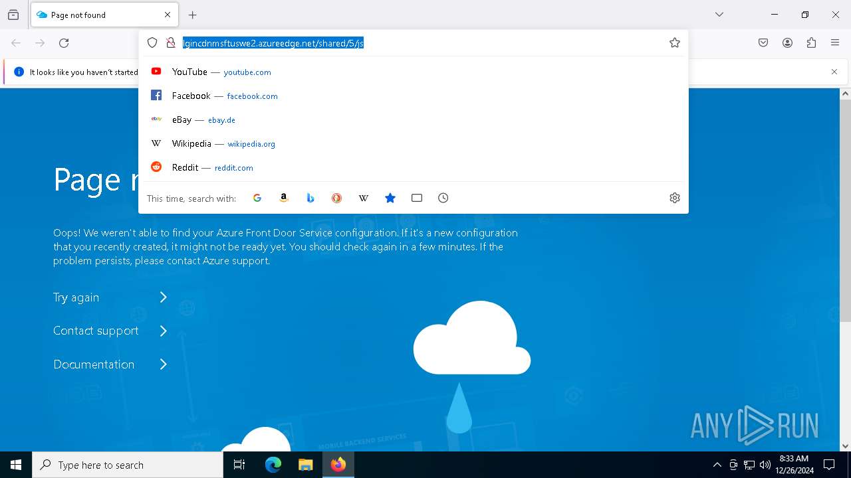Viewport: 851px width, 478px height.
Task: Click Firefox icon in taskbar
Action: [x=338, y=465]
